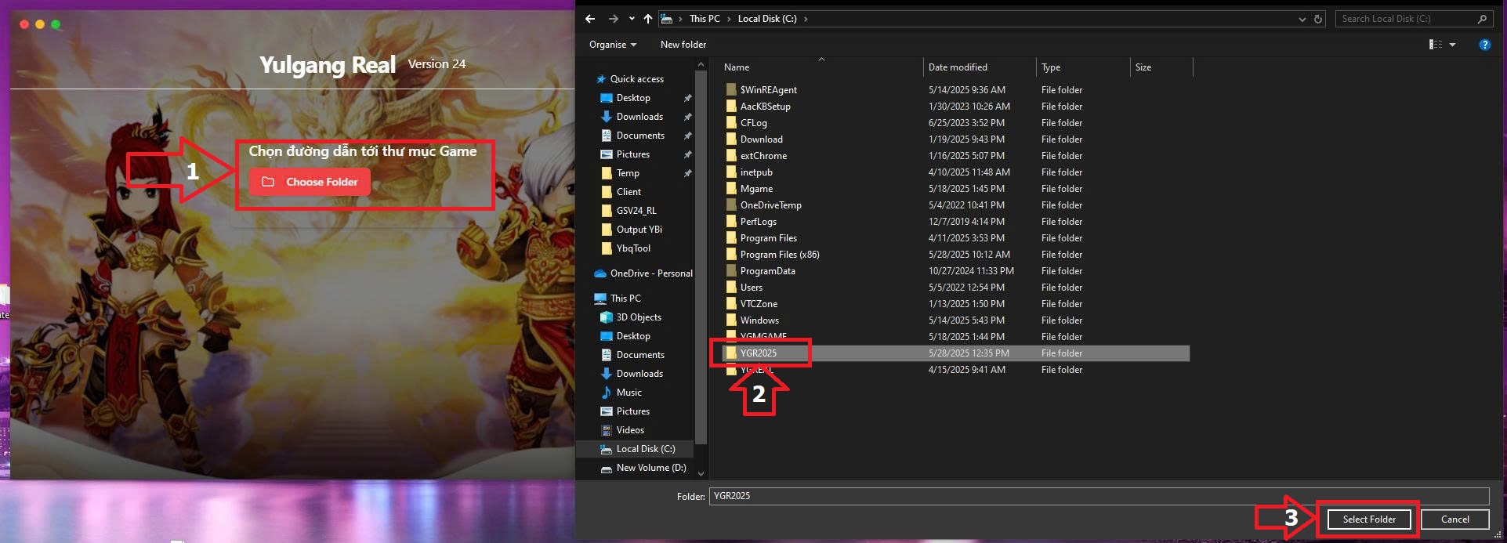1507x543 pixels.
Task: Select the inetpub folder icon
Action: 731,172
